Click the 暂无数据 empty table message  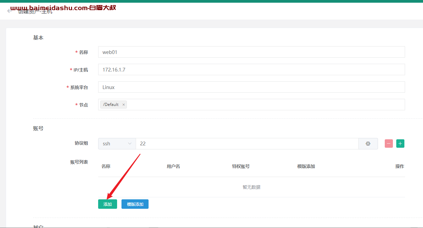point(251,187)
